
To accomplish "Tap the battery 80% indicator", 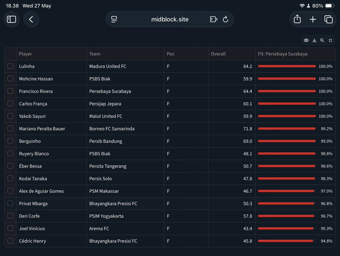I will pyautogui.click(x=324, y=6).
